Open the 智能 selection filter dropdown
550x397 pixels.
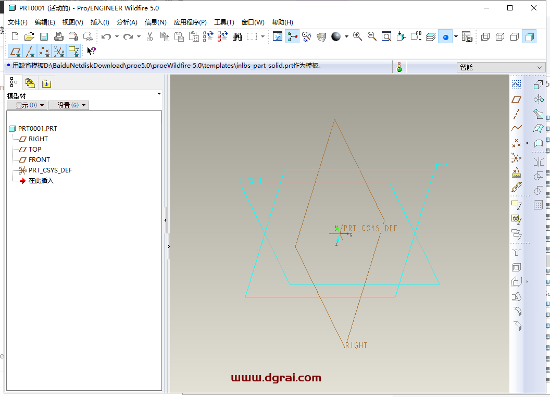(x=501, y=67)
